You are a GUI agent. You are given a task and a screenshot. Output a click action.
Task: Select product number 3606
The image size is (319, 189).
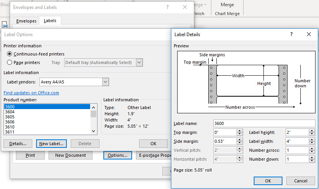pos(47,122)
